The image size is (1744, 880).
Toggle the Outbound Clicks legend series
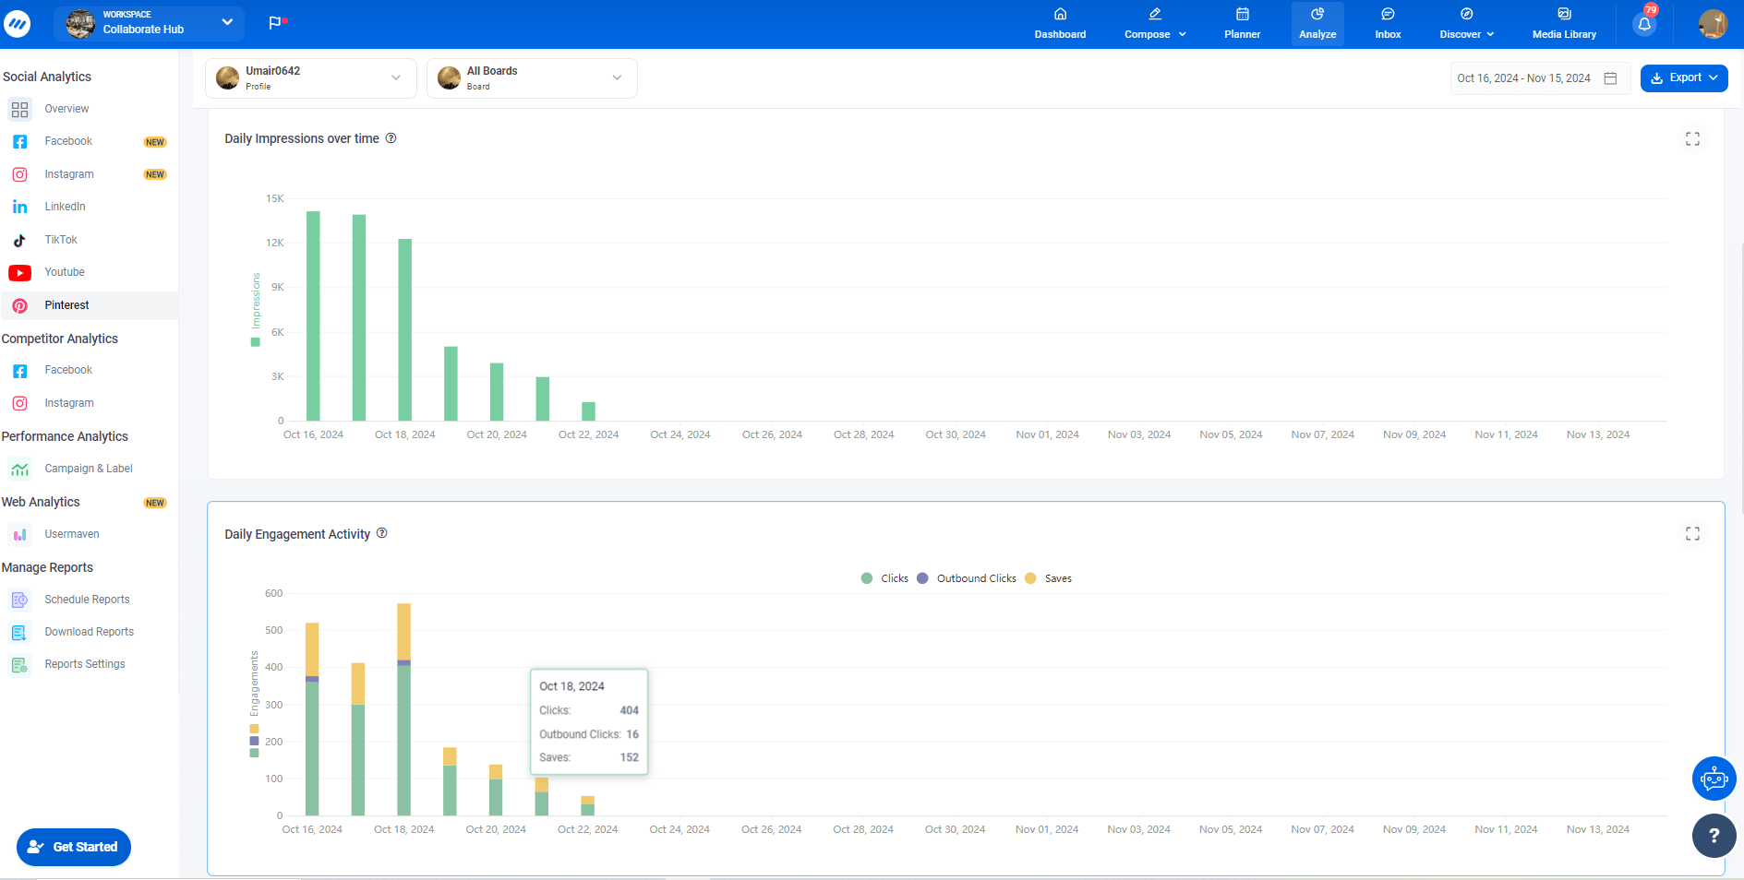966,578
